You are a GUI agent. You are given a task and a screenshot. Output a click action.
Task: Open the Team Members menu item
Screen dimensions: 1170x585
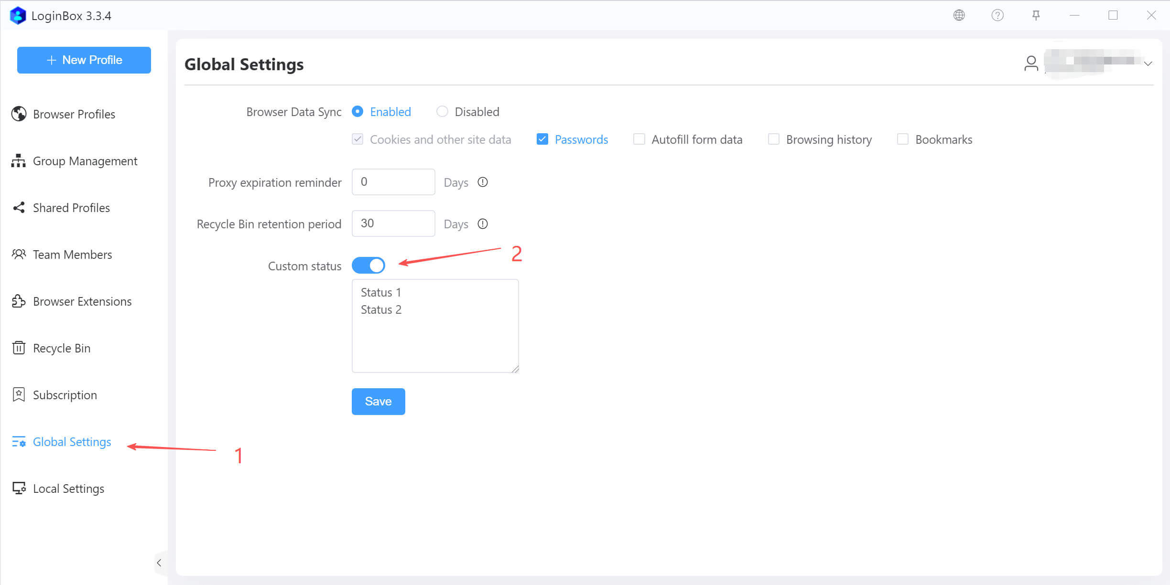(x=72, y=255)
